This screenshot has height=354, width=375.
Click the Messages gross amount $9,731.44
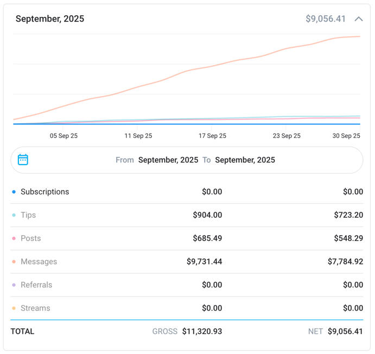pos(204,262)
